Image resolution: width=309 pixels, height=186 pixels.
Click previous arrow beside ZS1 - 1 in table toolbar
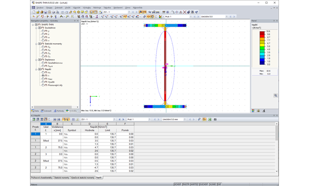coord(120,120)
